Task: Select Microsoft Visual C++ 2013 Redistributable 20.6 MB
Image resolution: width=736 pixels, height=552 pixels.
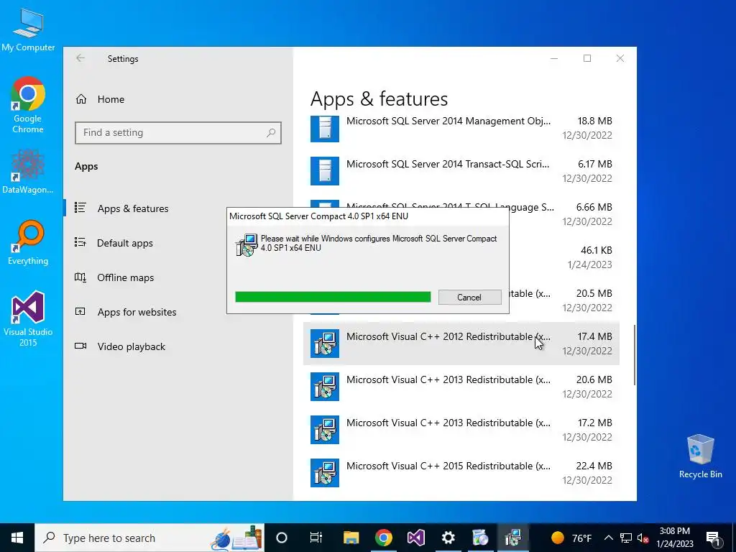Action: (x=461, y=386)
